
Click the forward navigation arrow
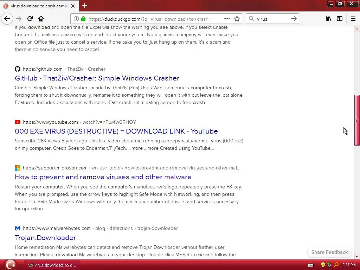pyautogui.click(x=19, y=19)
